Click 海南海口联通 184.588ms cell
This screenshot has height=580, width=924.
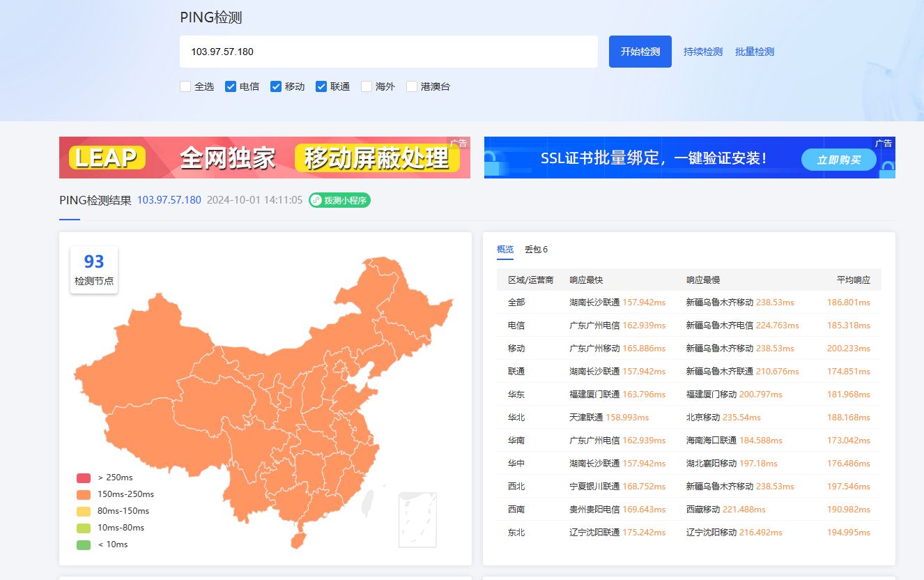734,441
